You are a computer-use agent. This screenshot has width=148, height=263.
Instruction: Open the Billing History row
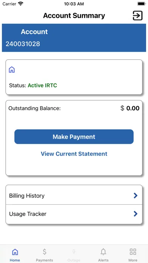pyautogui.click(x=74, y=195)
